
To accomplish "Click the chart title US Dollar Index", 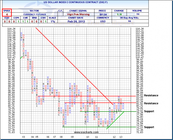I will 86,3.
